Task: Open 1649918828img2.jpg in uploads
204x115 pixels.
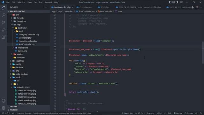Action: tap(27, 90)
